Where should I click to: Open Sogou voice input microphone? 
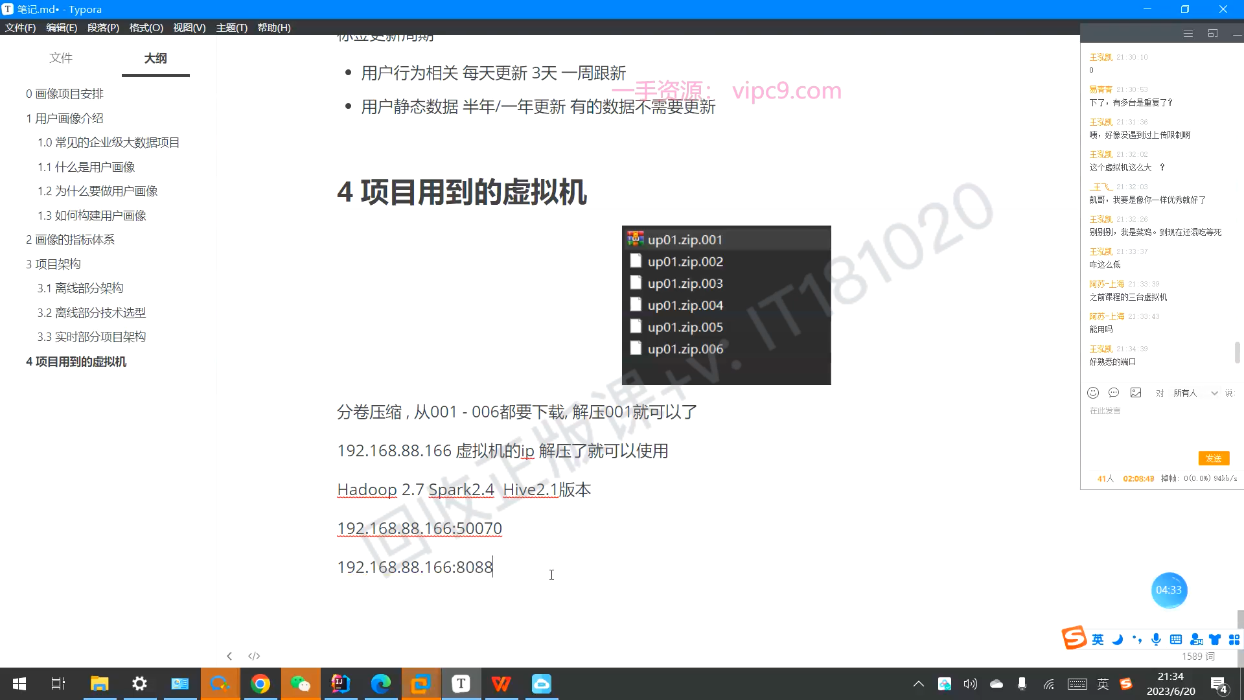[1156, 640]
